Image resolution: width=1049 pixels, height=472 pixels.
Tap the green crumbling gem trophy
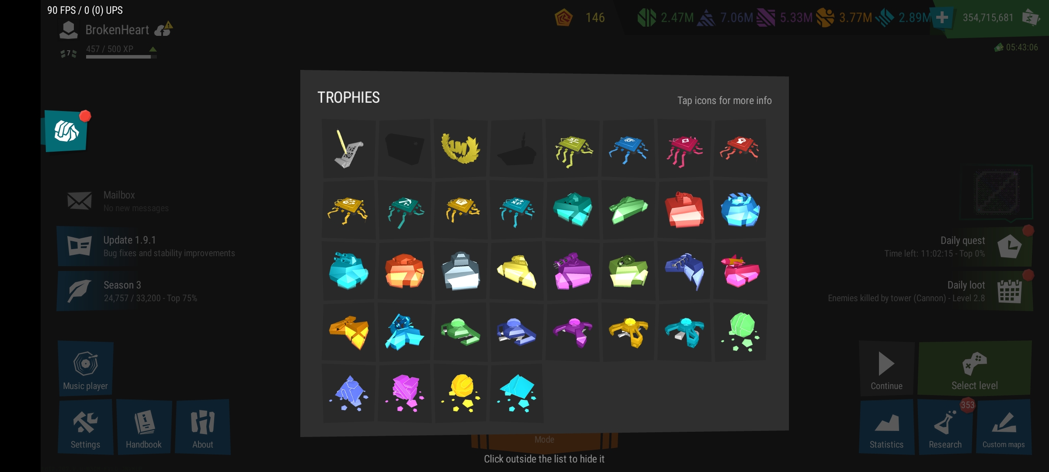coord(740,332)
